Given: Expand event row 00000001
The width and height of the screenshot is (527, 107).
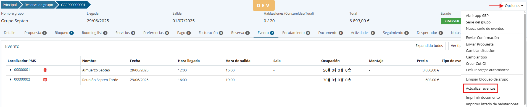Looking at the screenshot, I should [x=10, y=70].
